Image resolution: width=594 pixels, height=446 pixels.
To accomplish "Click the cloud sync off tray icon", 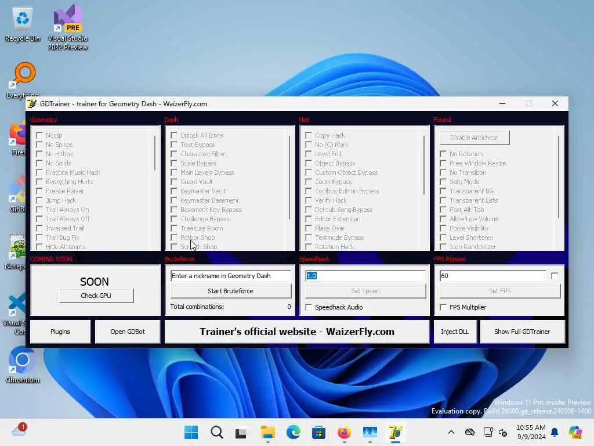I will click(470, 432).
